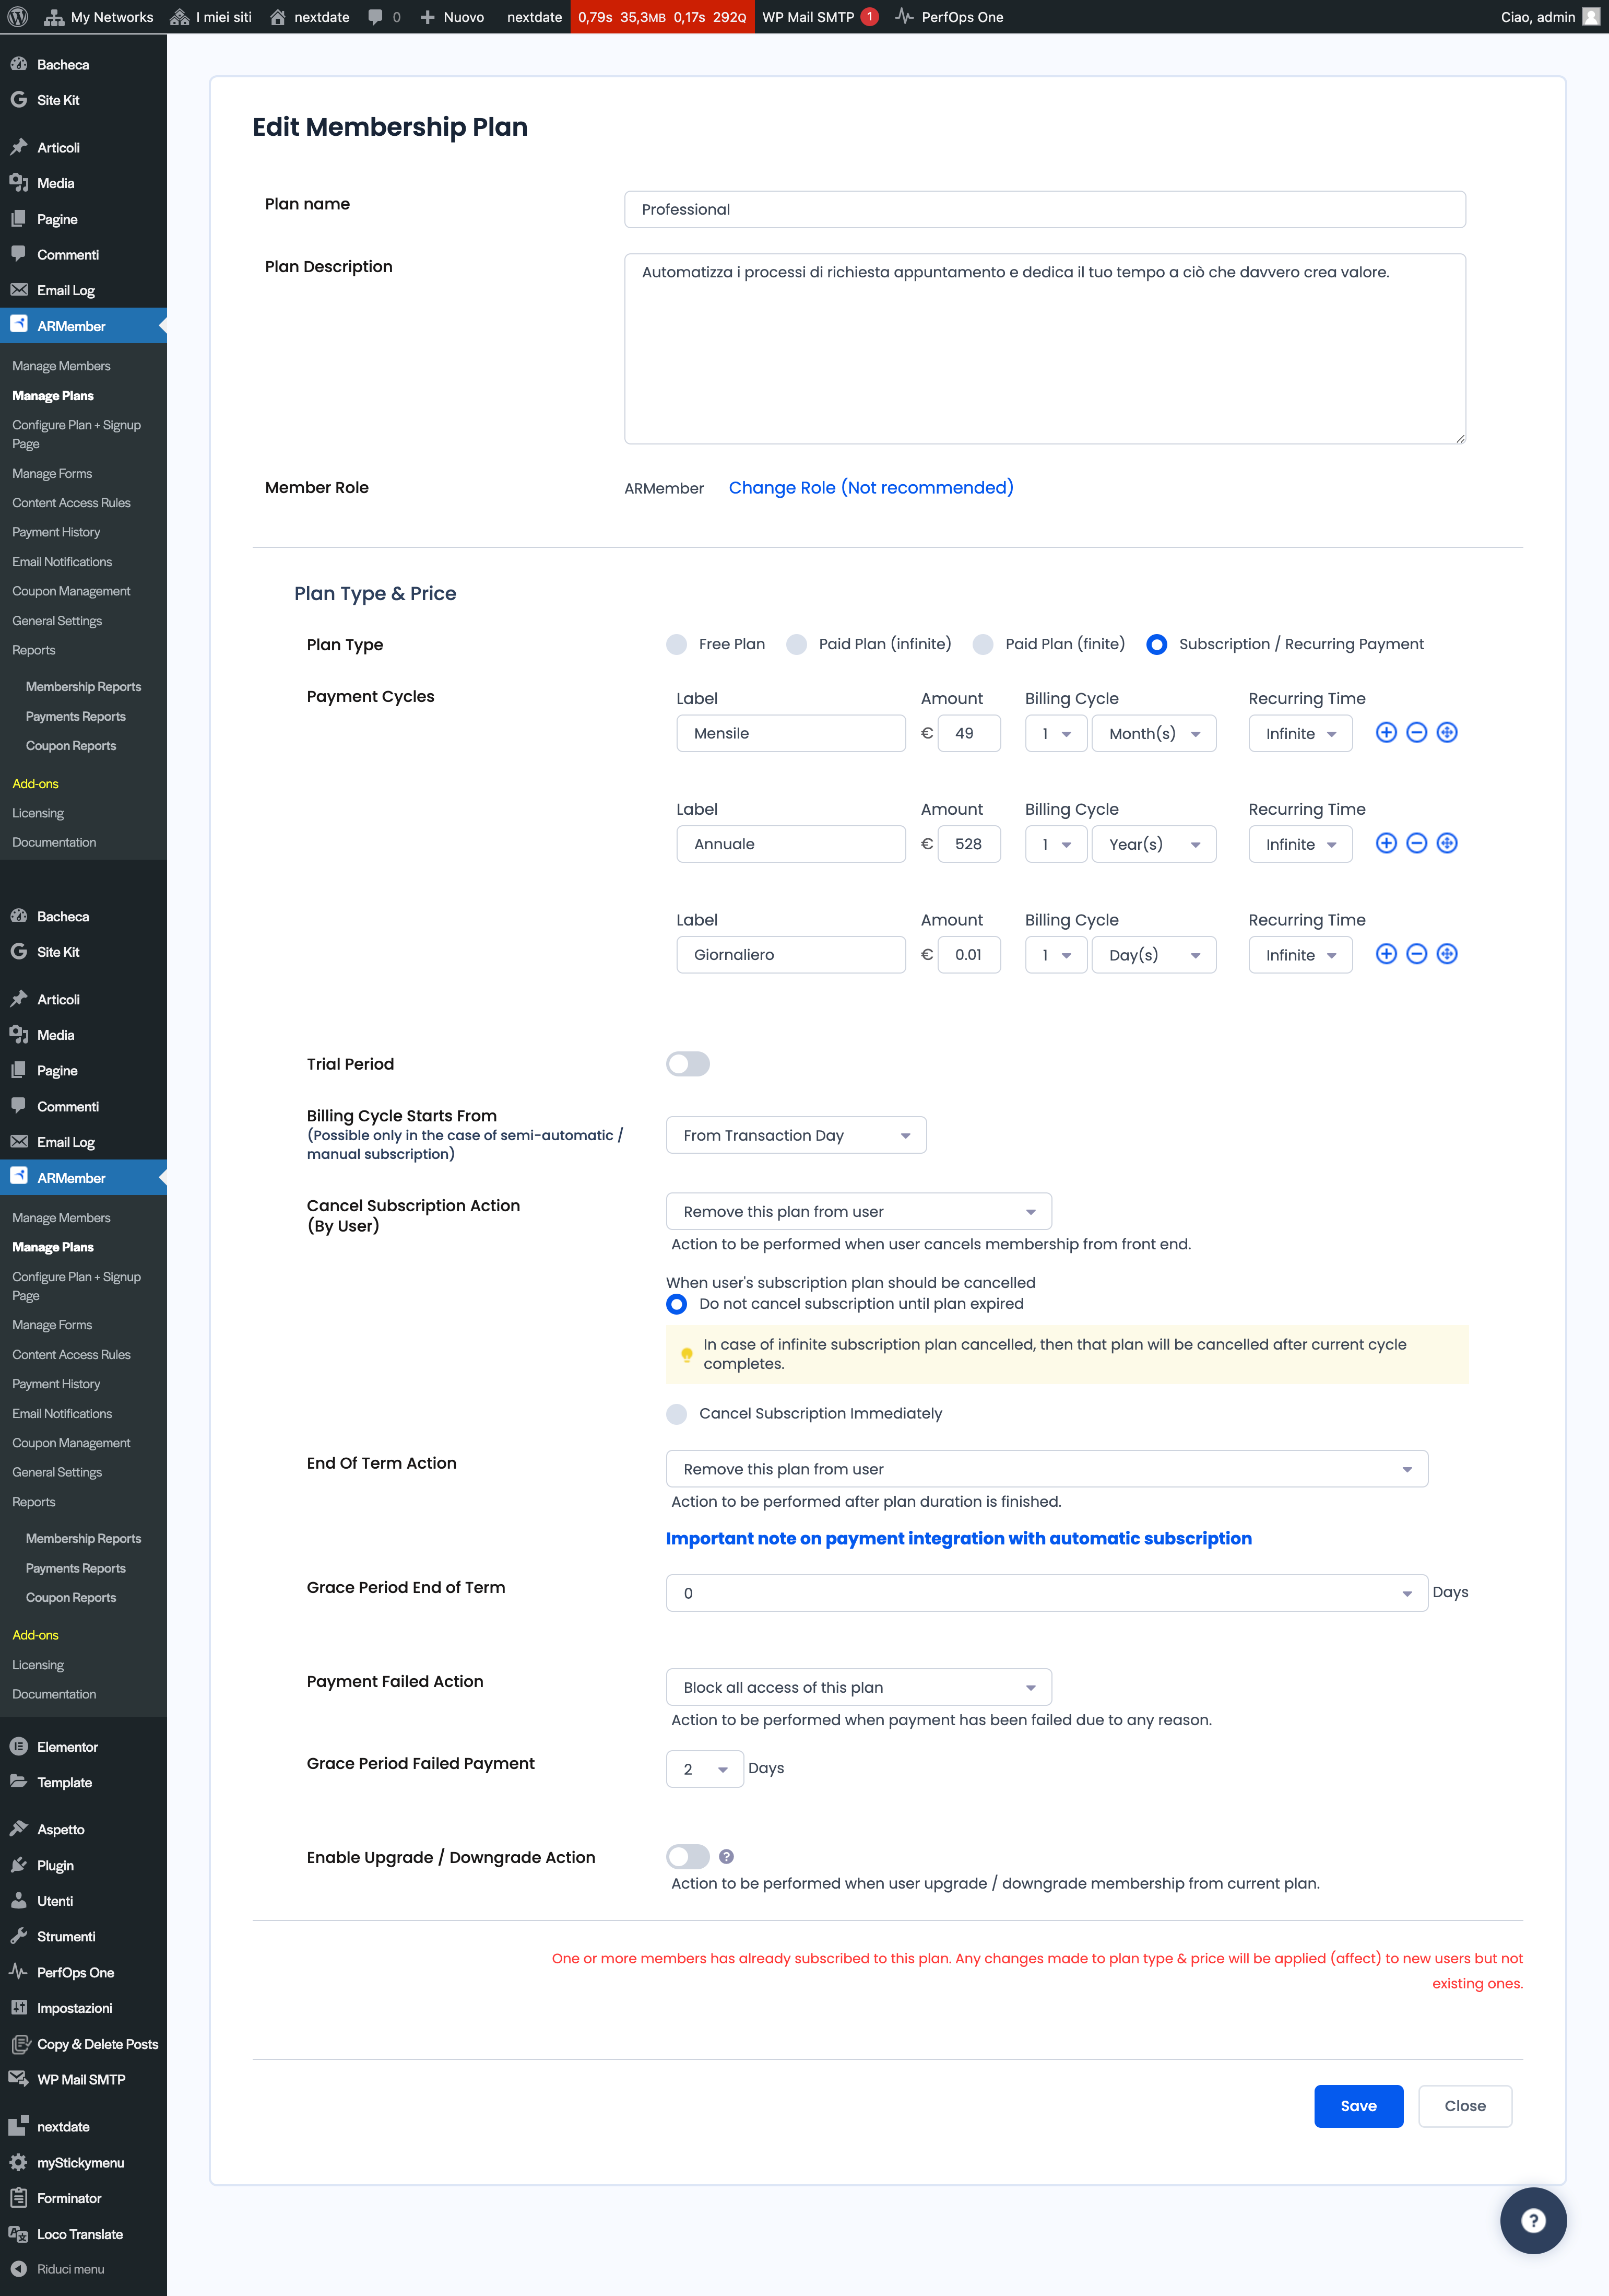The width and height of the screenshot is (1609, 2296).
Task: Click the add cycle plus icon for Mensile
Action: click(1385, 733)
